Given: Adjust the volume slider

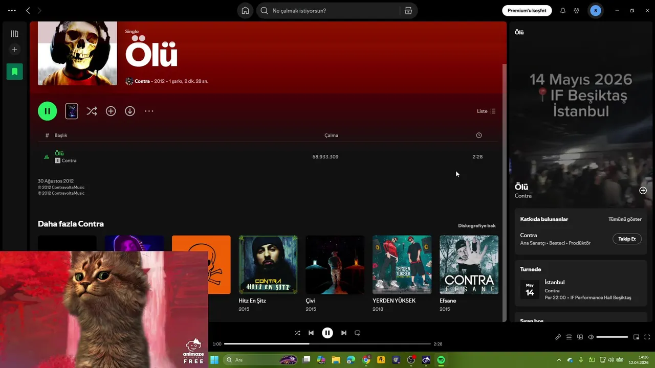Looking at the screenshot, I should 612,337.
